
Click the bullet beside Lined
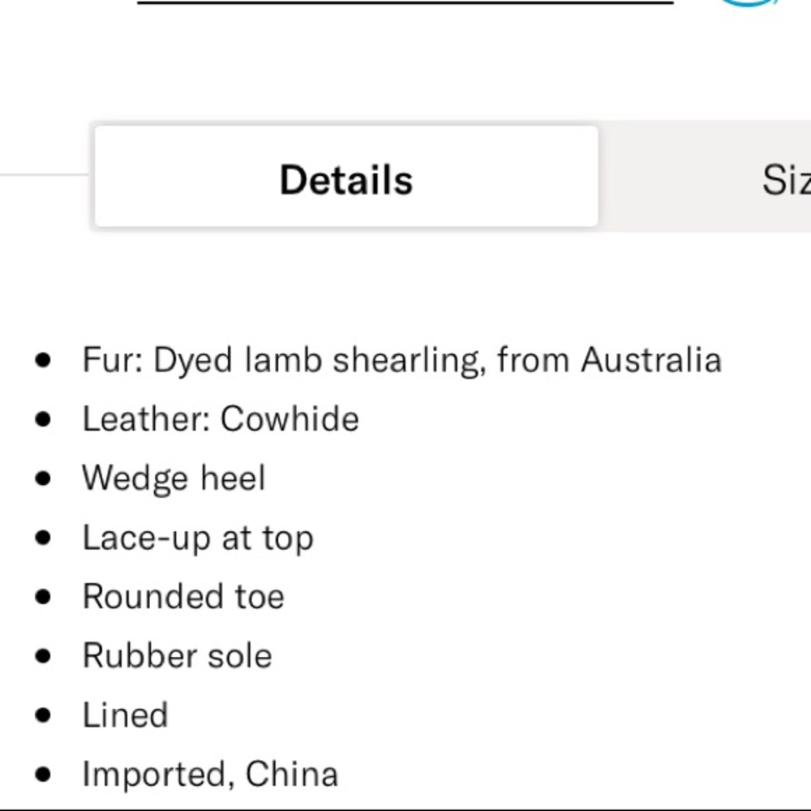(x=44, y=715)
